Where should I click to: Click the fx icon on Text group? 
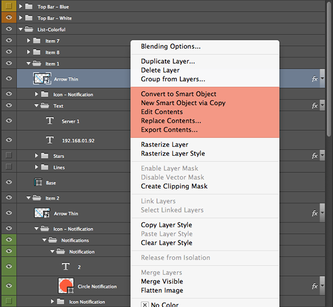pos(315,105)
